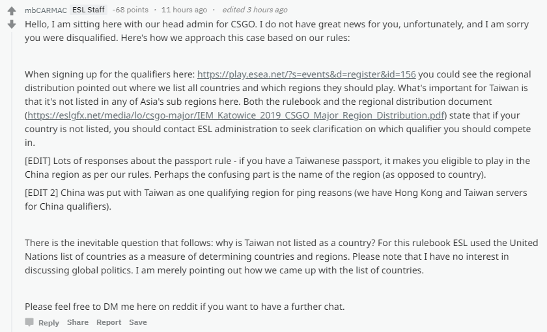Click the edited 3 hours ago label
547x332 pixels.
click(x=255, y=10)
